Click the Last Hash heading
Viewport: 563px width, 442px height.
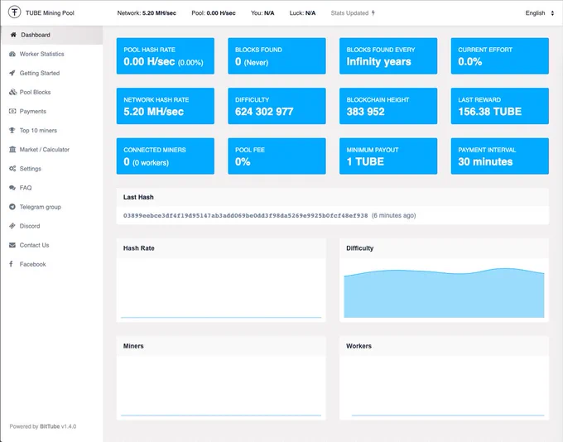pyautogui.click(x=138, y=197)
